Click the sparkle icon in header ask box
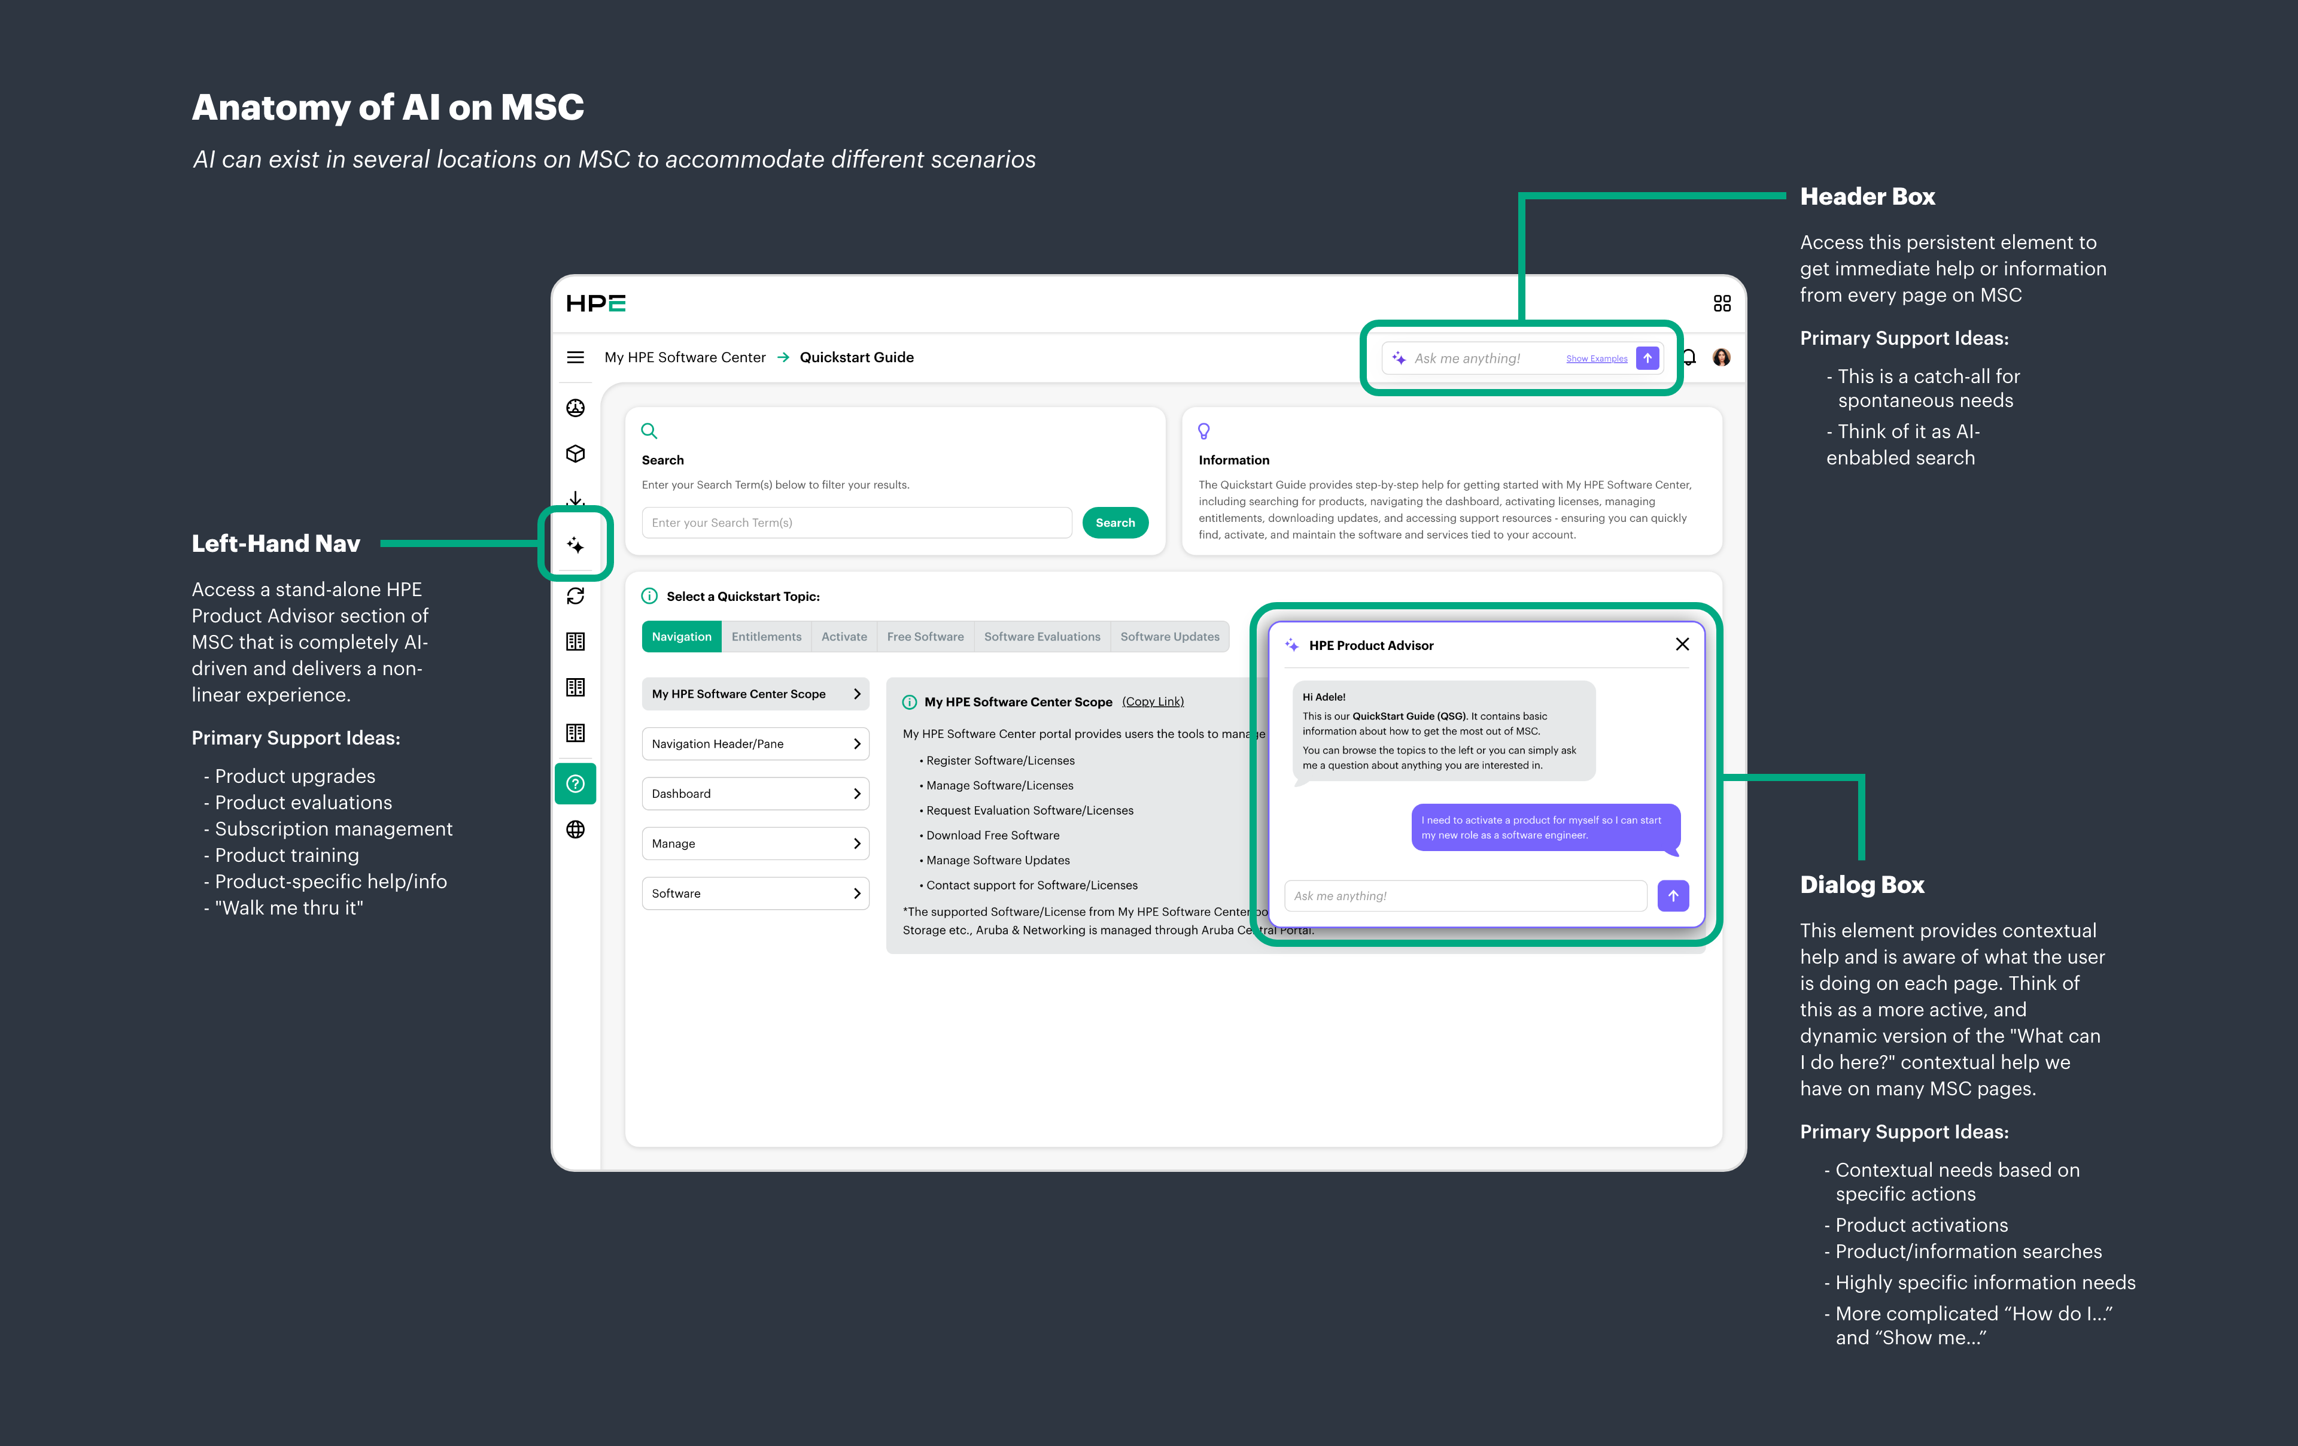 click(x=1399, y=358)
